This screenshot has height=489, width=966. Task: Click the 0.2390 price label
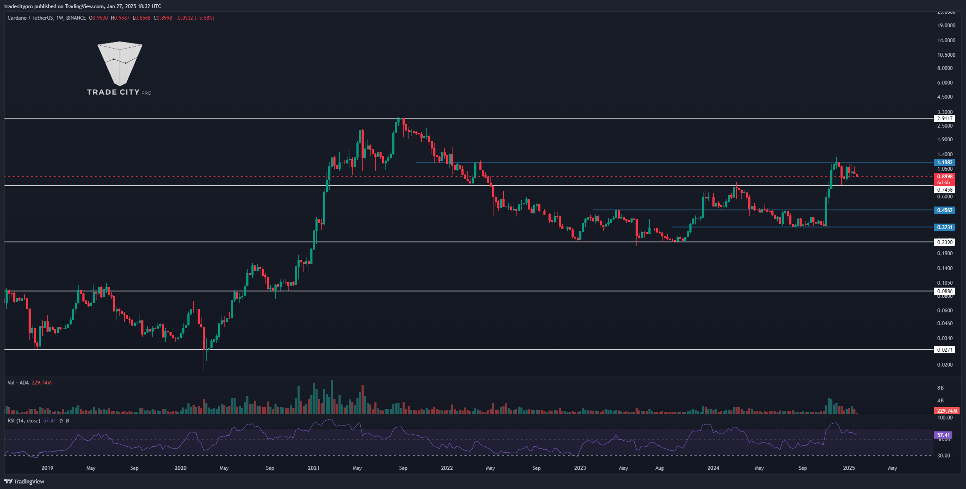point(945,242)
